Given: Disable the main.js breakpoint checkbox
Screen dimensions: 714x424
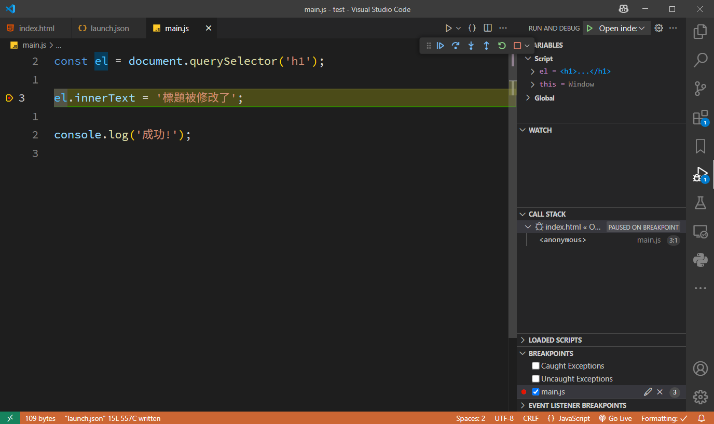Looking at the screenshot, I should pos(536,392).
